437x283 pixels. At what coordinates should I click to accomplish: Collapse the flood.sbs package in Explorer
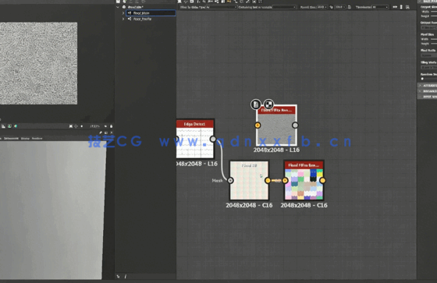click(118, 7)
